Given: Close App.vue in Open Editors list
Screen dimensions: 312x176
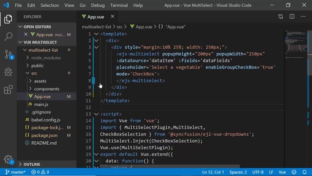Looking at the screenshot, I should click(26, 35).
